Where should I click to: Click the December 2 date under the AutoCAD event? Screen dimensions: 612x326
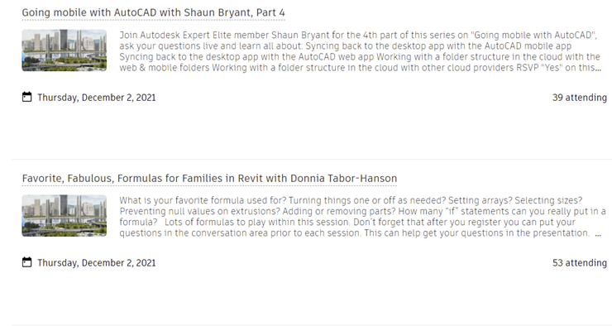pyautogui.click(x=97, y=97)
